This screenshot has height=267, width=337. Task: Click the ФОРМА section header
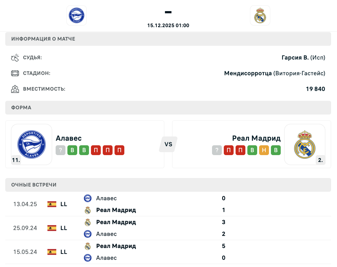tap(22, 108)
